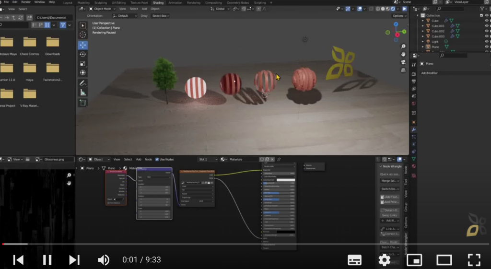The image size is (491, 269).
Task: Open Drag Select Box dropdown
Action: [x=161, y=16]
